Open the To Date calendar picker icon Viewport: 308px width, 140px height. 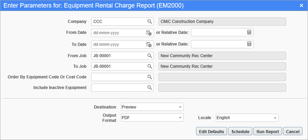coord(149,44)
